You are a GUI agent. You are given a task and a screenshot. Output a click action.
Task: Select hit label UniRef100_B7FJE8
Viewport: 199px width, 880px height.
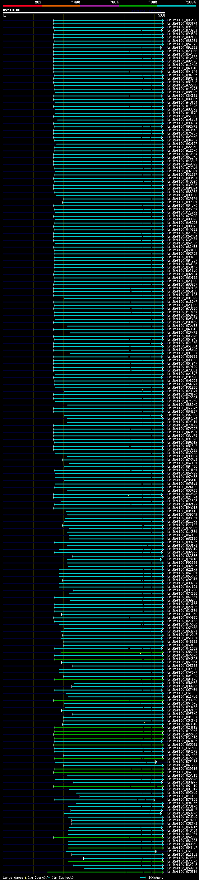[x=182, y=762]
